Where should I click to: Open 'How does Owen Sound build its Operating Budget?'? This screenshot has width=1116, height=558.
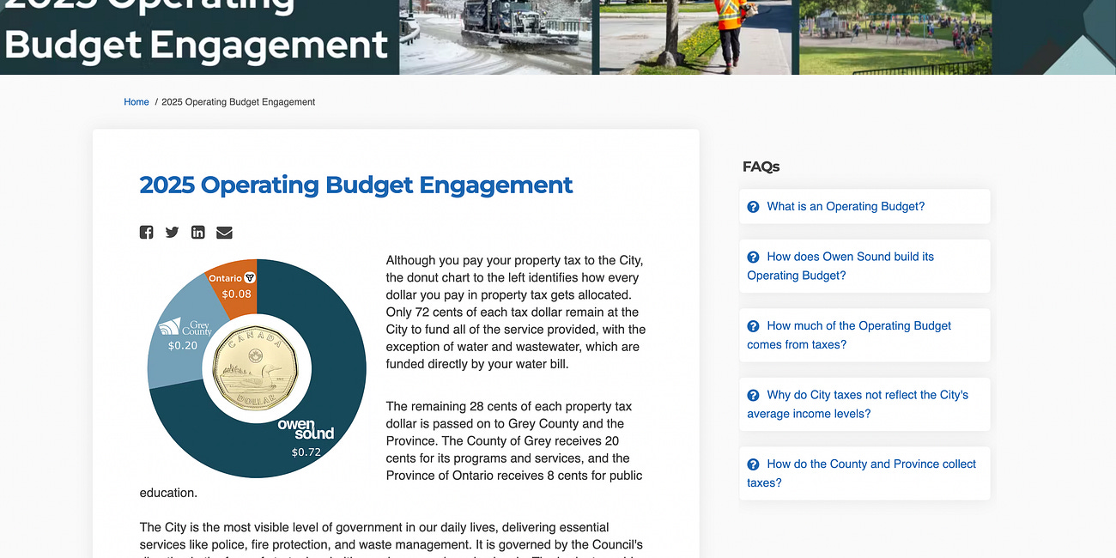(x=840, y=266)
